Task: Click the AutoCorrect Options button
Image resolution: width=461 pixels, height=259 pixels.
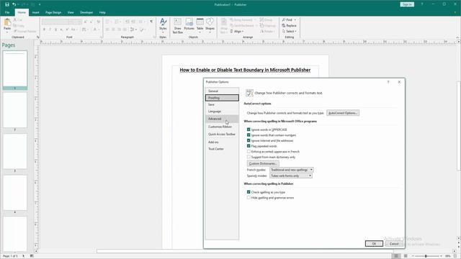Action: (x=343, y=113)
